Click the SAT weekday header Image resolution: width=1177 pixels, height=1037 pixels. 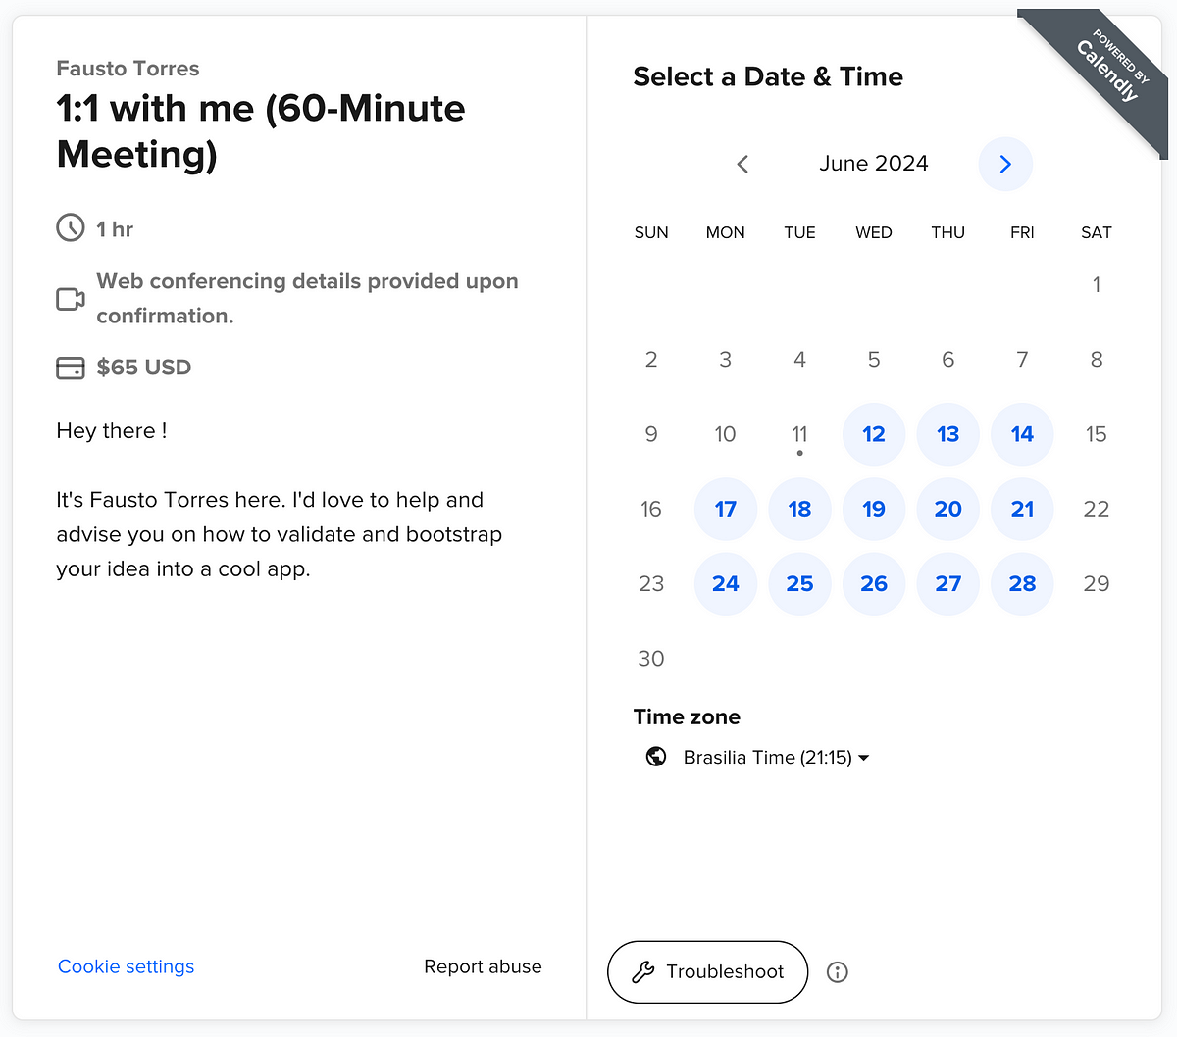click(x=1097, y=232)
